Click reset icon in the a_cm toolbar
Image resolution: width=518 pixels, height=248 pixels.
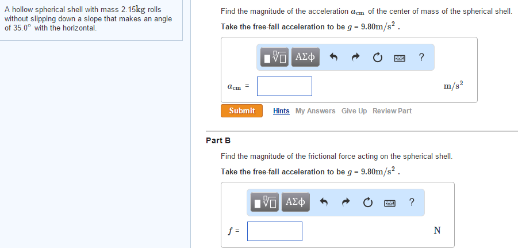click(x=377, y=57)
